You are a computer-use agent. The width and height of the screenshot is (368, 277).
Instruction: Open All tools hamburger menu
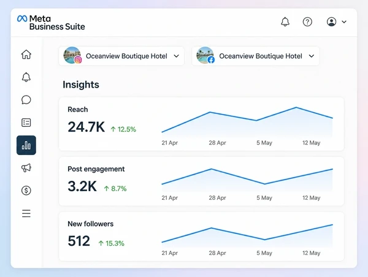[x=26, y=213]
